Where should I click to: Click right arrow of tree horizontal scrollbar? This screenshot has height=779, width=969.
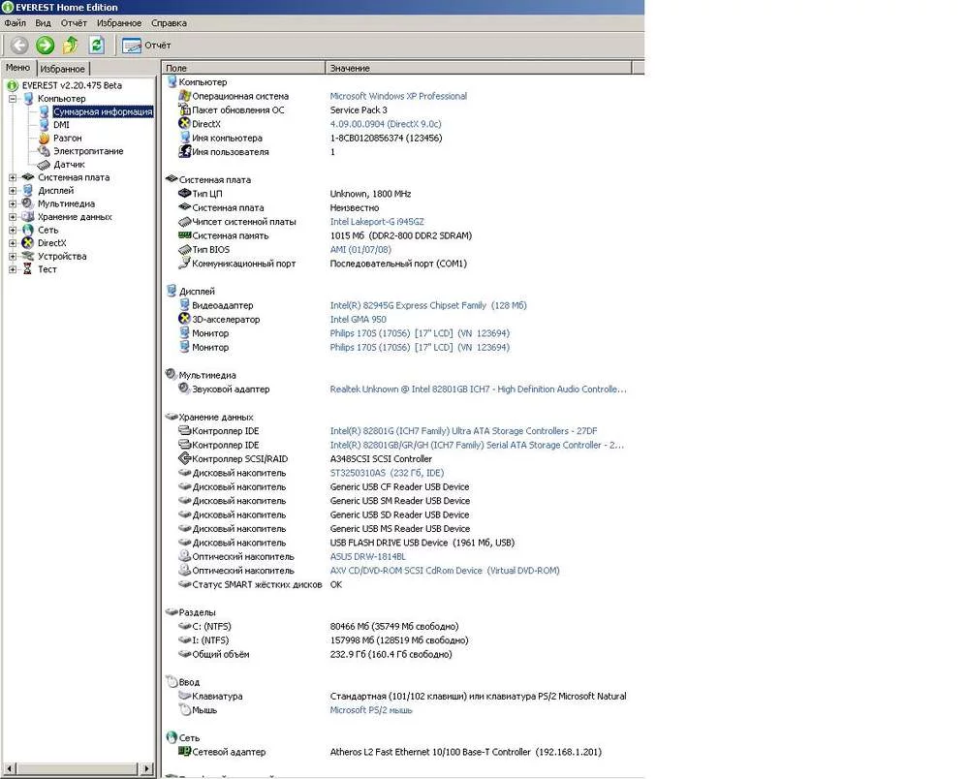pyautogui.click(x=146, y=769)
